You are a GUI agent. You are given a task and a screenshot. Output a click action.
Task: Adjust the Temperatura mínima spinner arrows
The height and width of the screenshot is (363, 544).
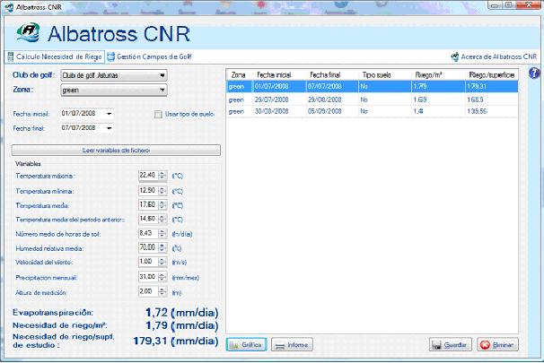click(162, 191)
